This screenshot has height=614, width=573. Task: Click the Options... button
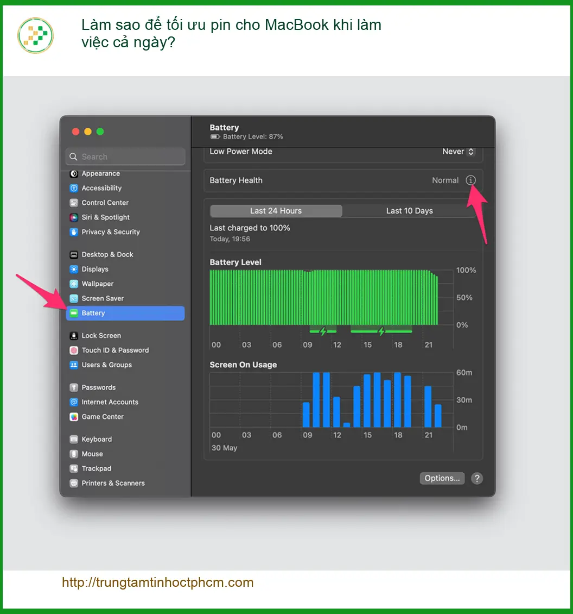442,478
